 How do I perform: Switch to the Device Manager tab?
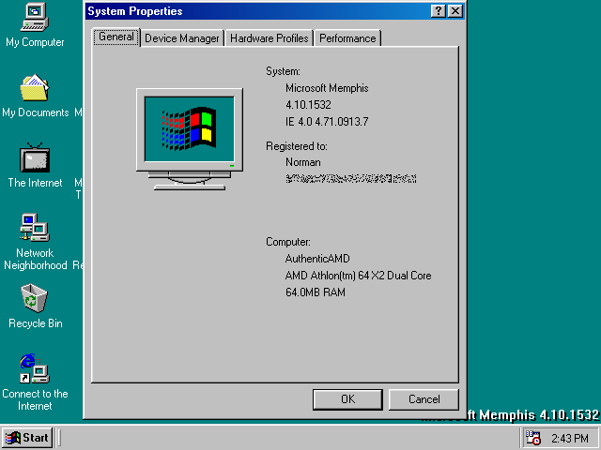pyautogui.click(x=182, y=38)
